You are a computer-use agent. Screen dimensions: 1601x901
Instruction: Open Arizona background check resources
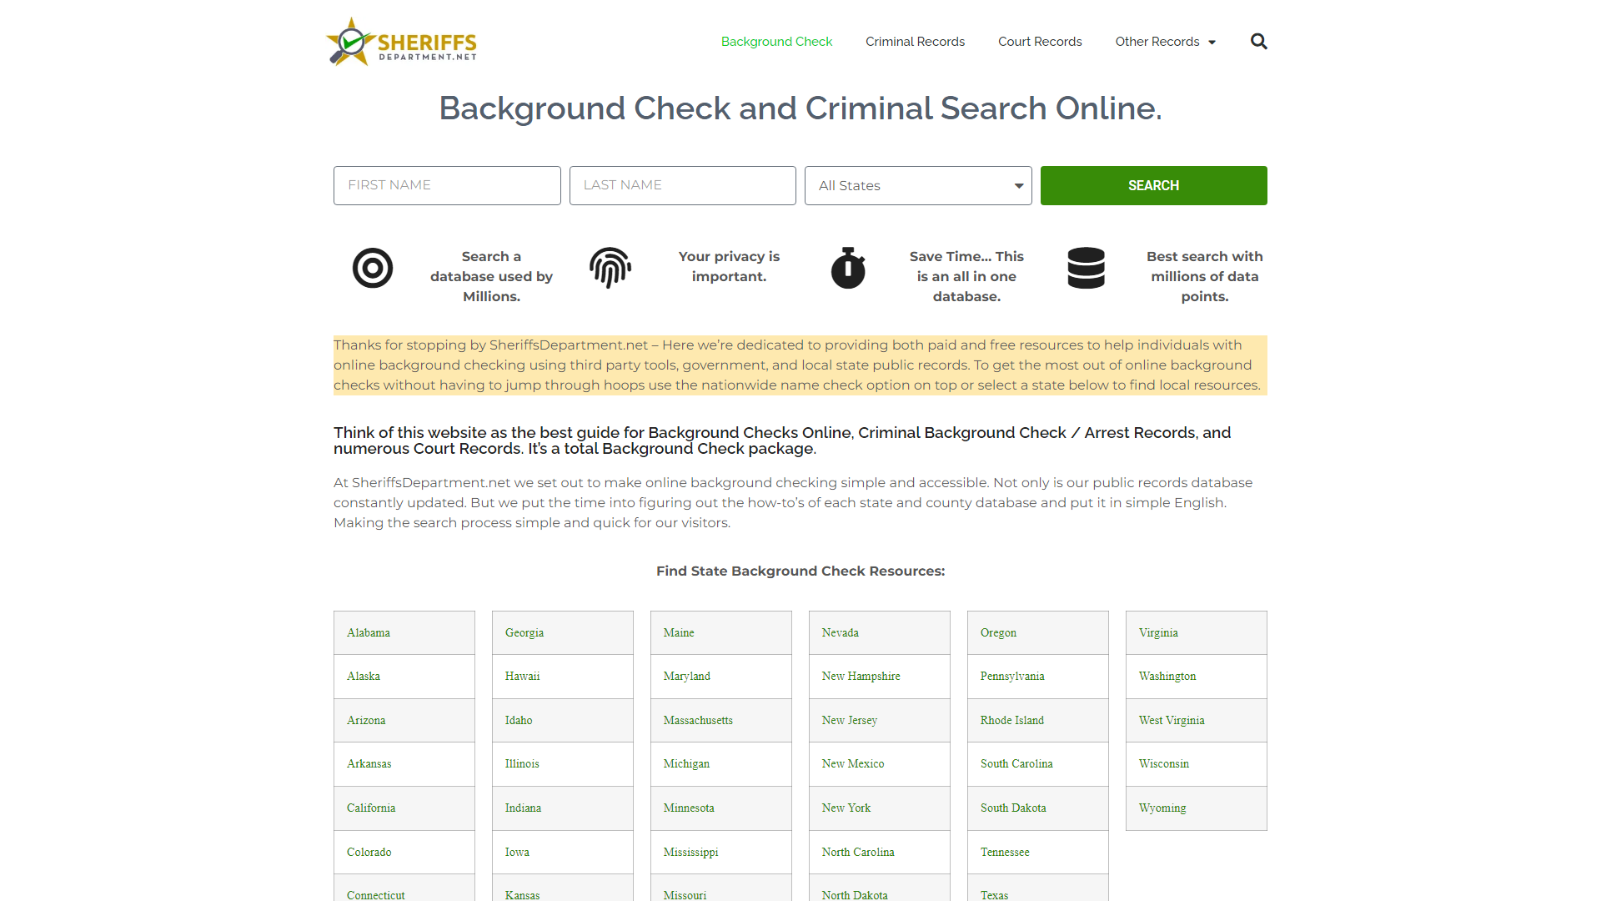click(x=366, y=721)
